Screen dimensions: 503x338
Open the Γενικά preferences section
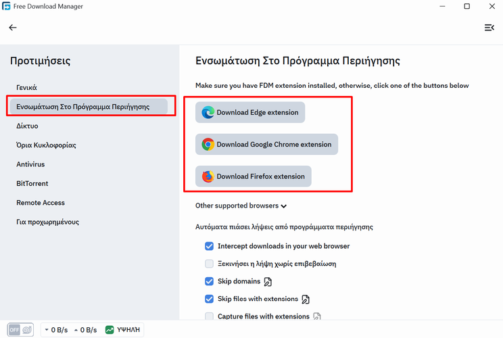(x=26, y=87)
